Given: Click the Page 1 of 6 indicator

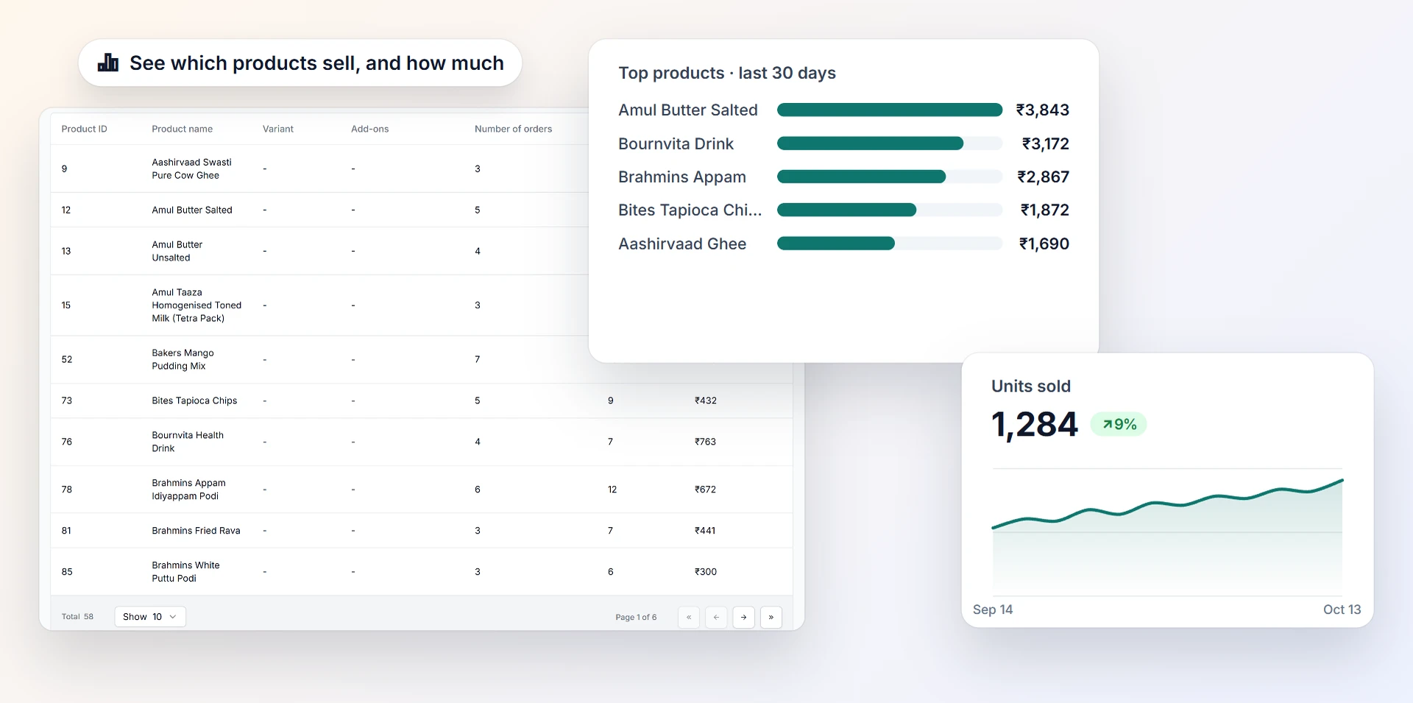Looking at the screenshot, I should click(x=636, y=617).
